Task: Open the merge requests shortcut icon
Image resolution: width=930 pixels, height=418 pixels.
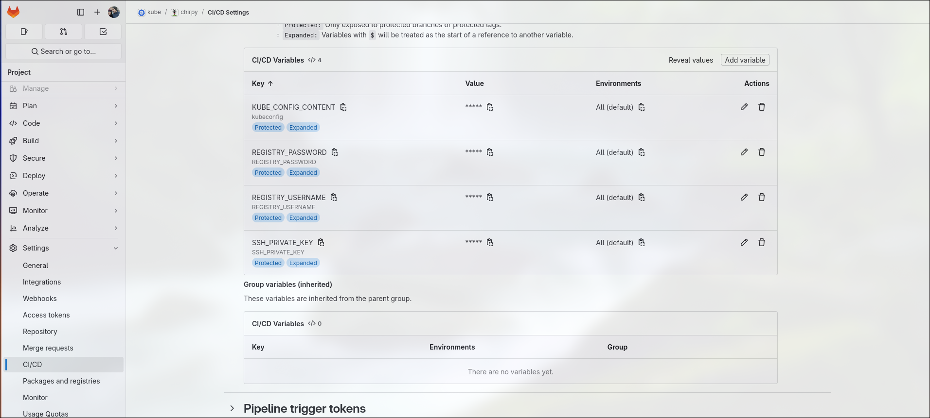Action: pyautogui.click(x=63, y=32)
